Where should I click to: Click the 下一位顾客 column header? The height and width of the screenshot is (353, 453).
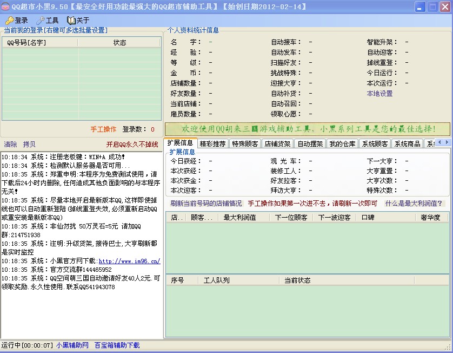[291, 217]
